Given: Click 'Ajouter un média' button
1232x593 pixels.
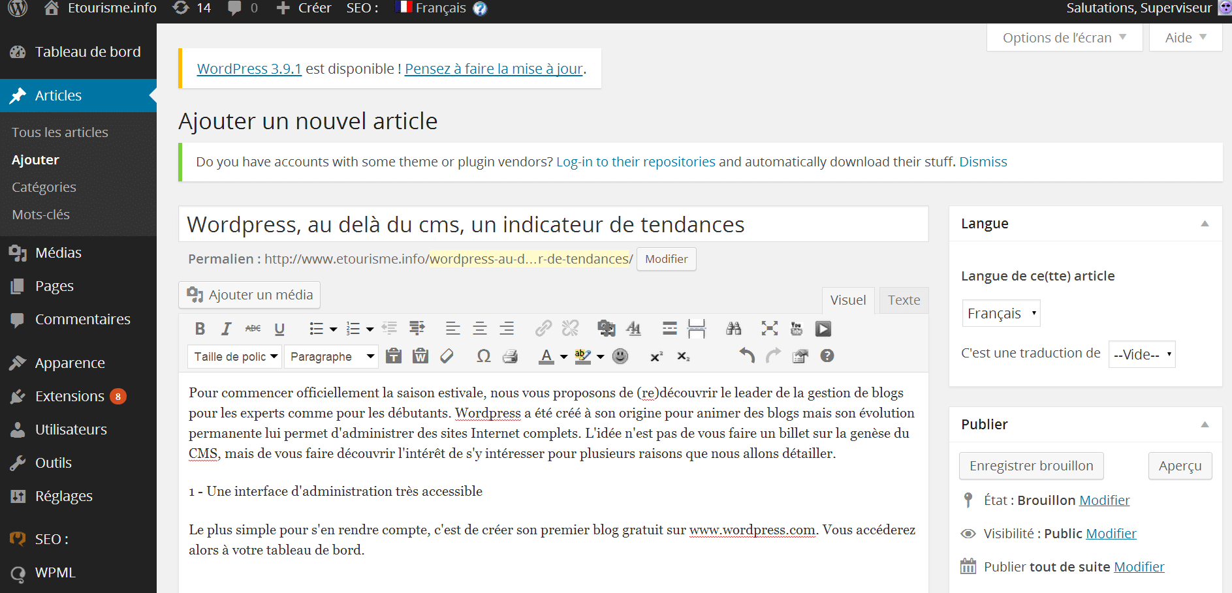Looking at the screenshot, I should click(x=249, y=295).
